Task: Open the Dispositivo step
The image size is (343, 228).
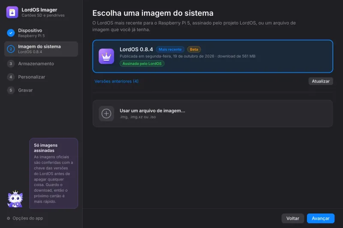Action: tap(41, 33)
